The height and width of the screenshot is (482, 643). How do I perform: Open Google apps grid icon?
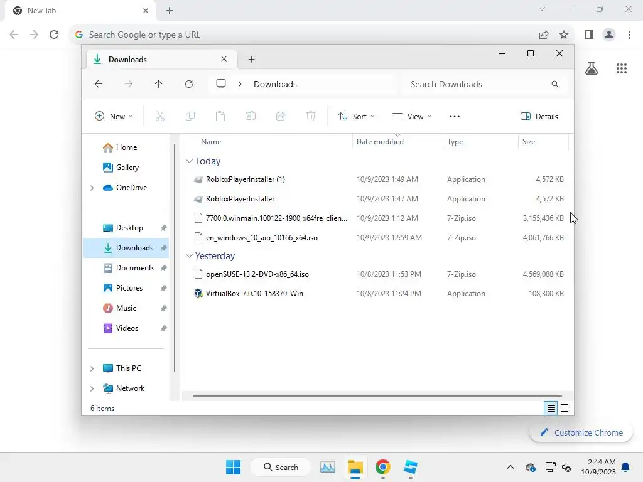tap(622, 68)
